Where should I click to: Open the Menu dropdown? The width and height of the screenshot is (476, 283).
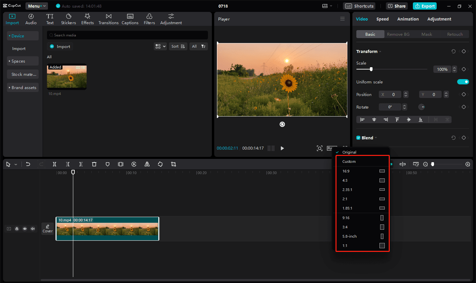36,6
